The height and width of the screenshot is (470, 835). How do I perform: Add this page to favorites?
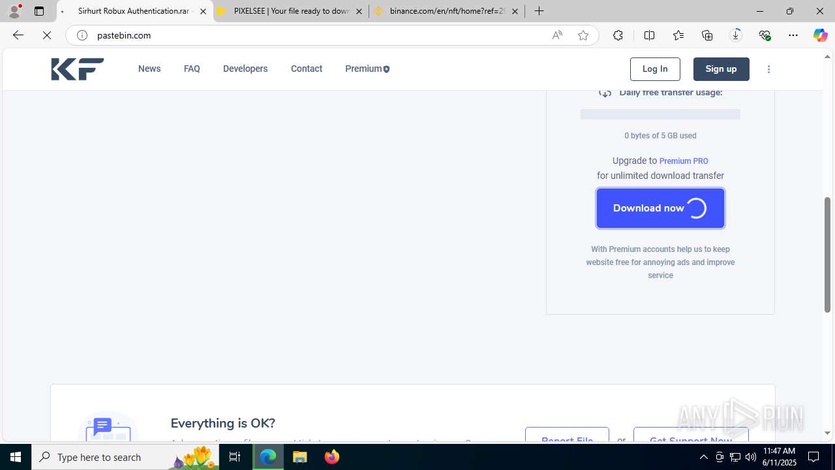click(x=583, y=35)
